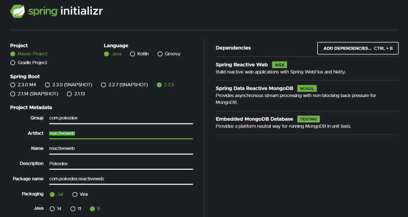Select Java version 11

(x=73, y=208)
